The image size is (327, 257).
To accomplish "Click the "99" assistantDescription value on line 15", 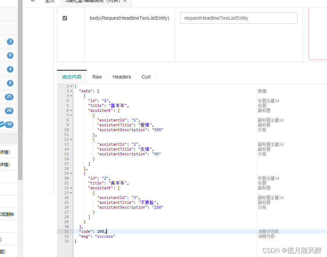I will click(x=156, y=154).
